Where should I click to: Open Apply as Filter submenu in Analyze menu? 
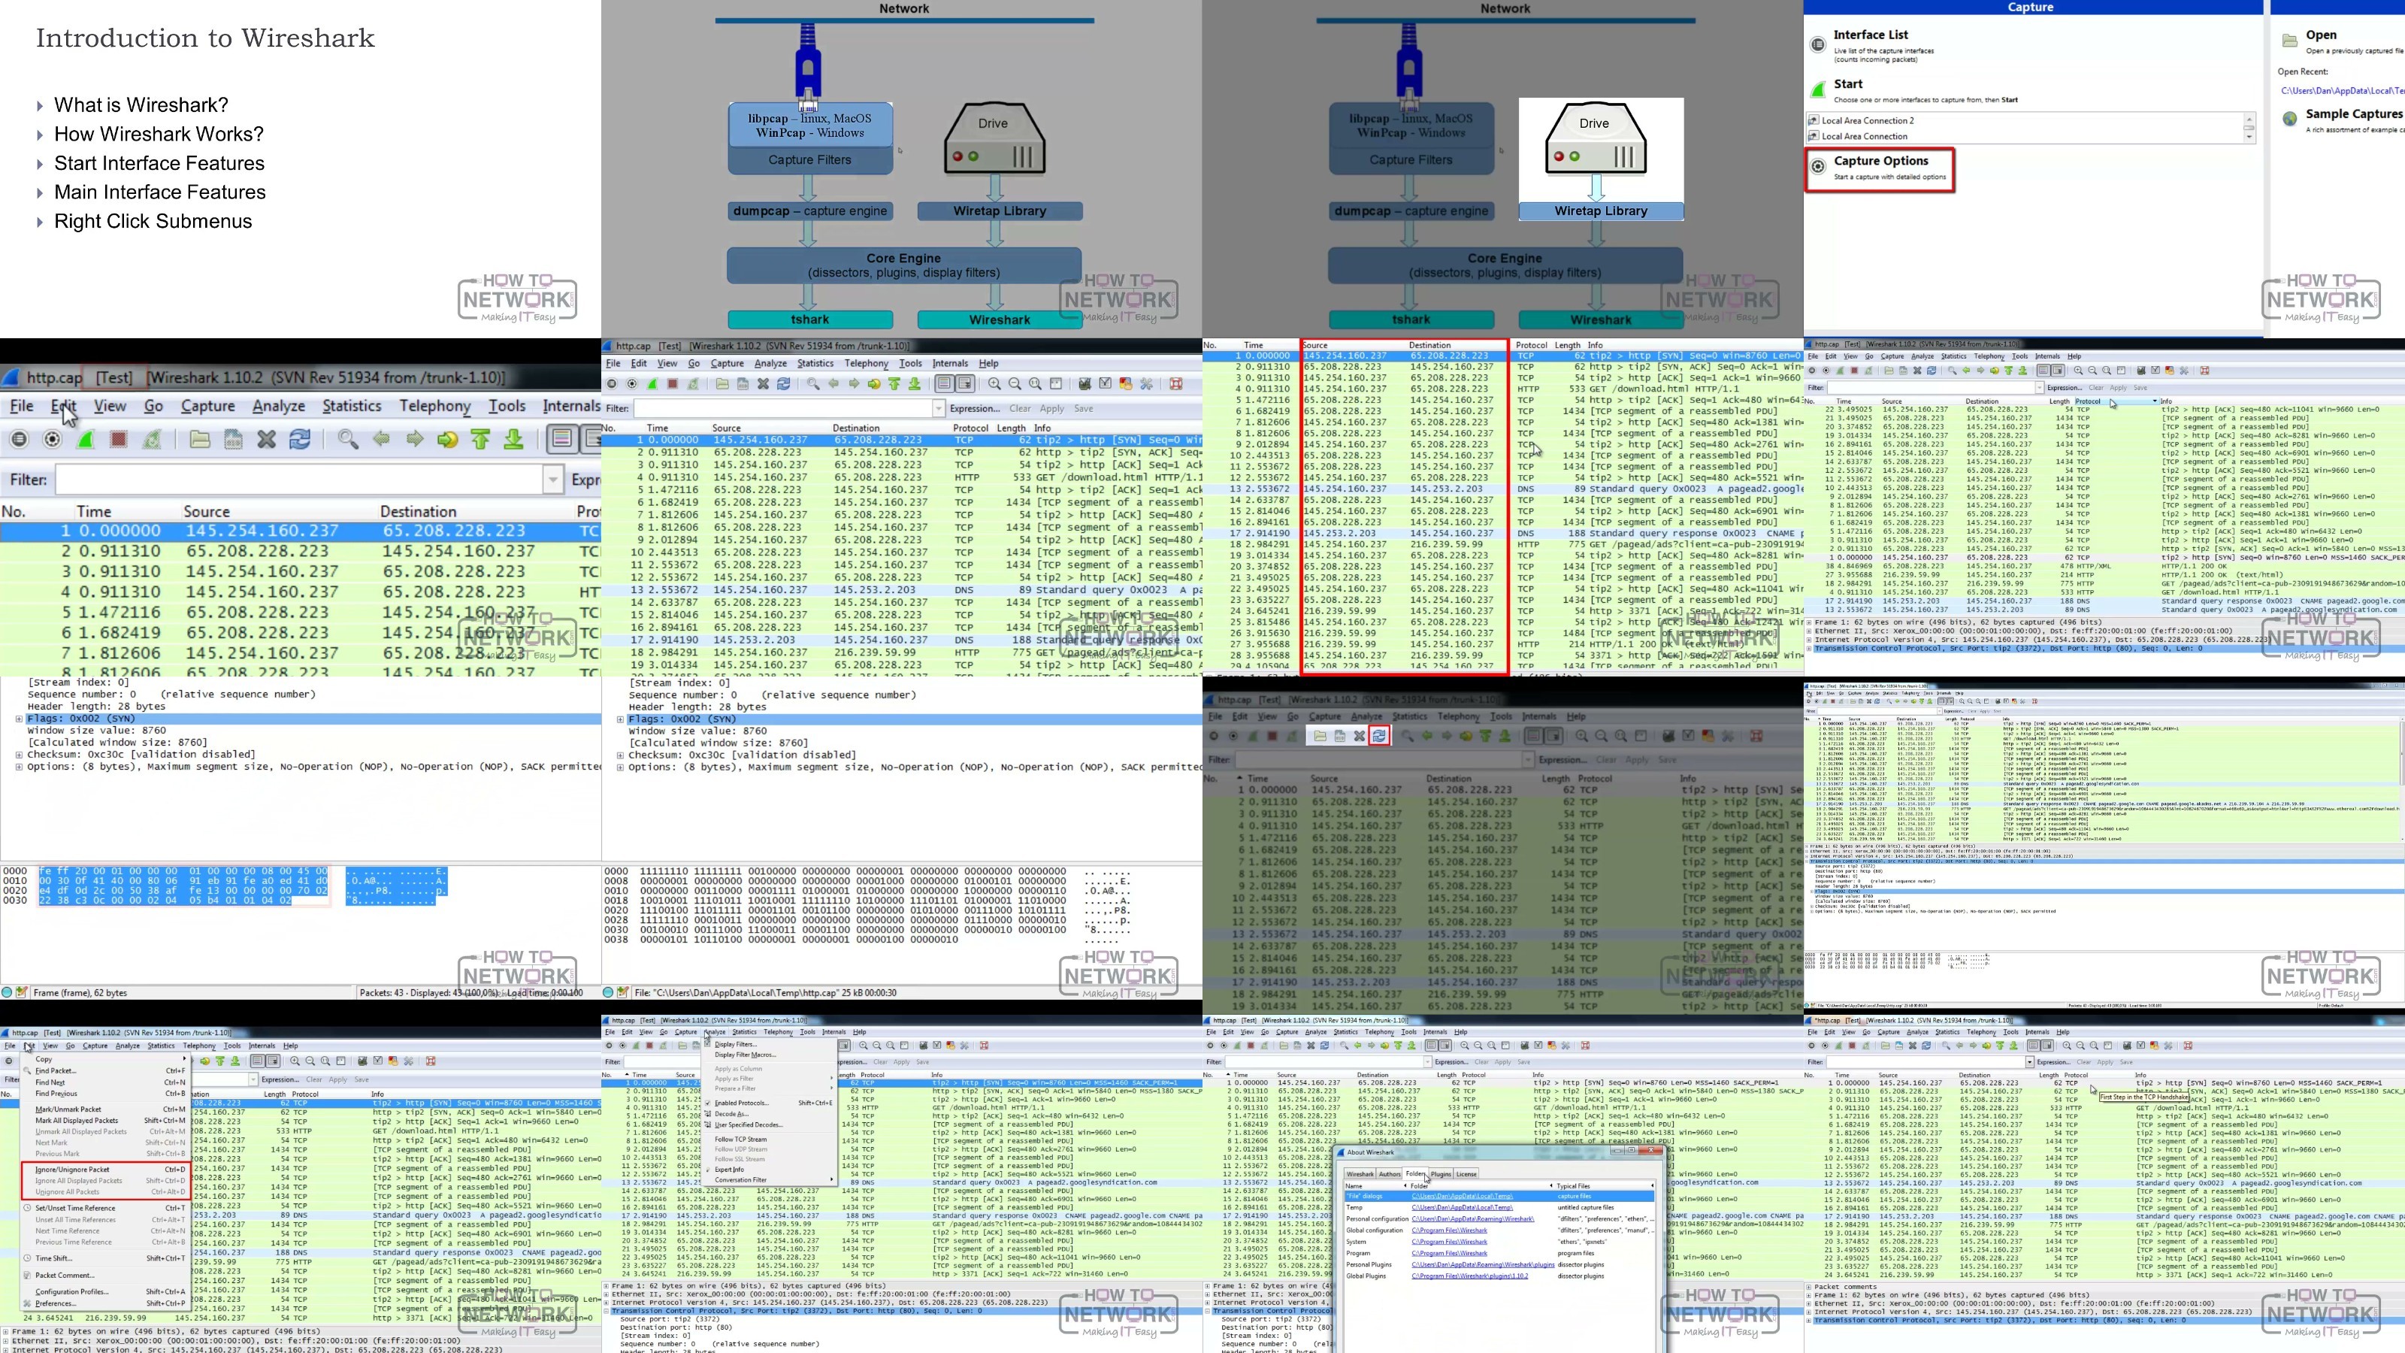tap(771, 1079)
